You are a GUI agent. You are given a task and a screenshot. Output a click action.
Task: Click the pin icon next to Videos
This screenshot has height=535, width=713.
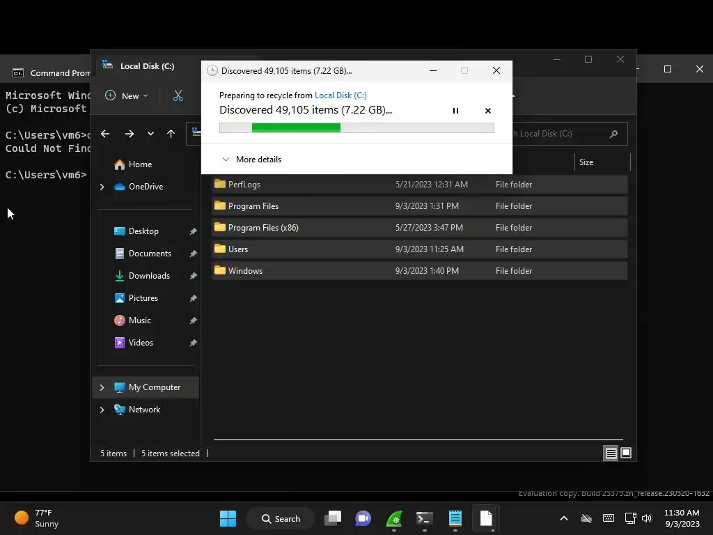[x=194, y=343]
